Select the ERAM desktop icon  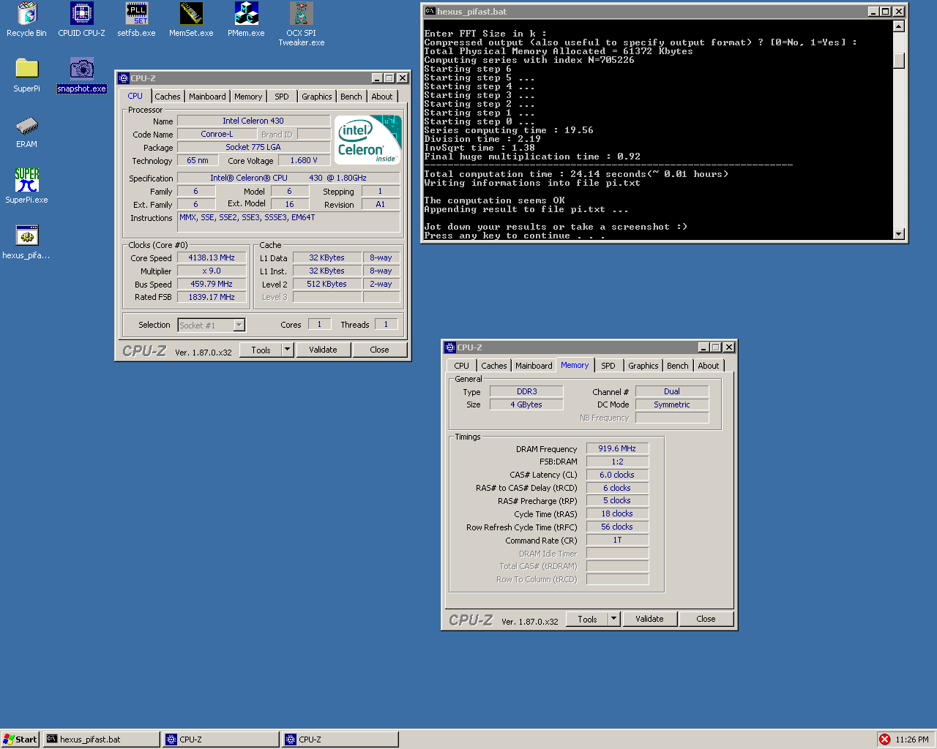click(x=26, y=131)
